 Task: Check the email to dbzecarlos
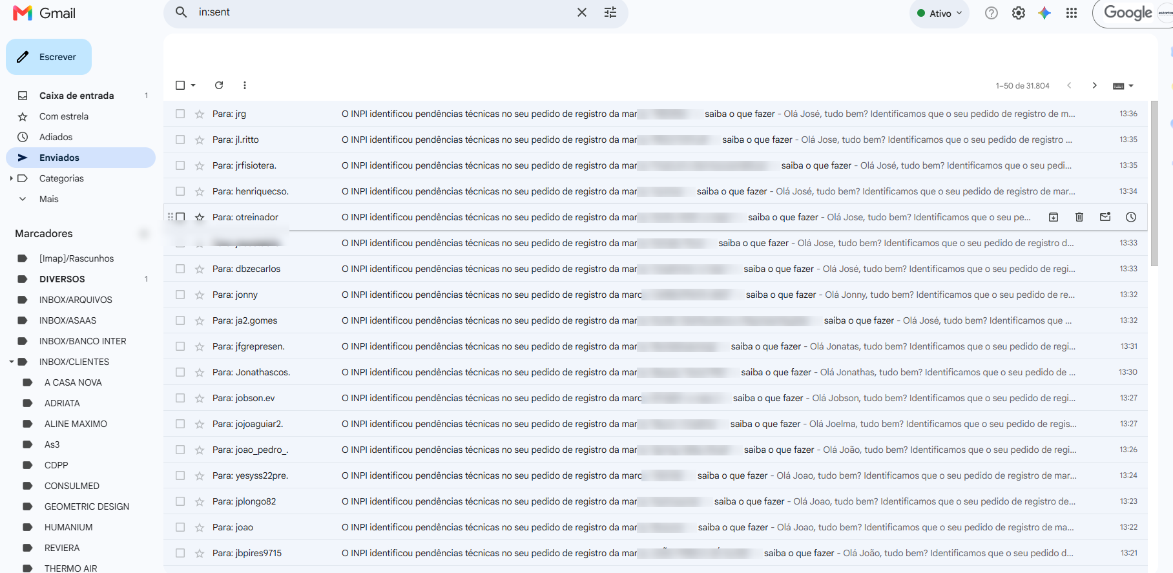click(180, 269)
